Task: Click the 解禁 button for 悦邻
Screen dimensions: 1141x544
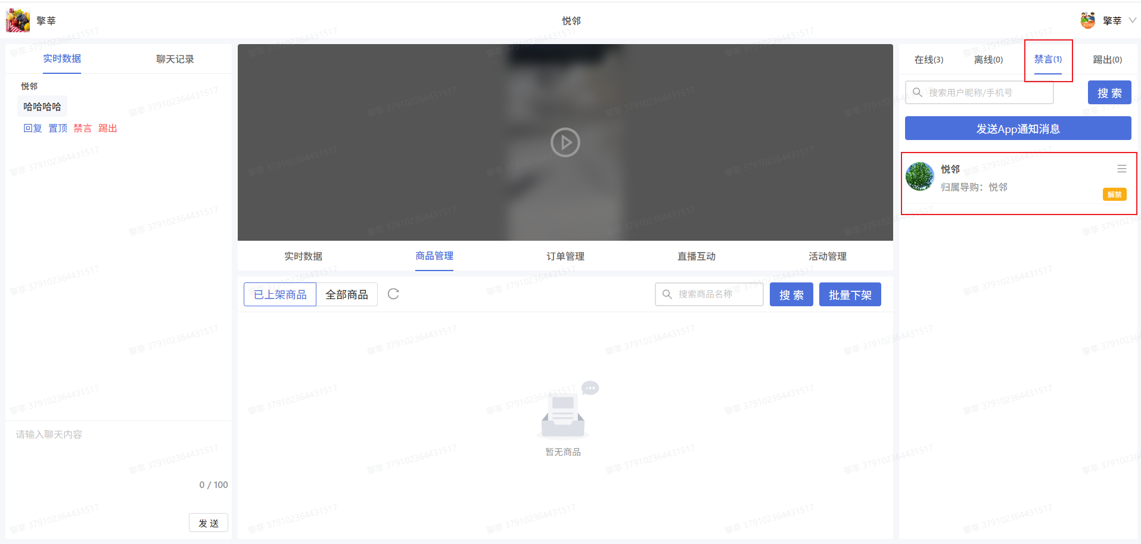Action: click(1114, 194)
